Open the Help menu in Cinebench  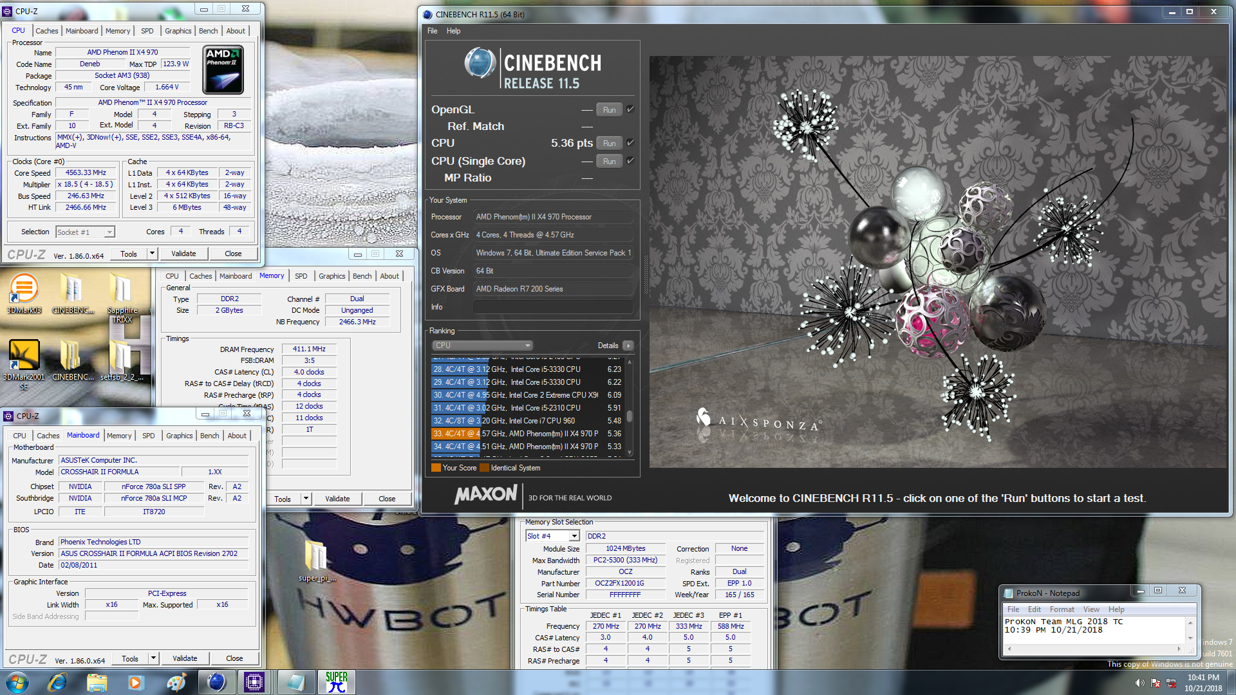point(453,31)
